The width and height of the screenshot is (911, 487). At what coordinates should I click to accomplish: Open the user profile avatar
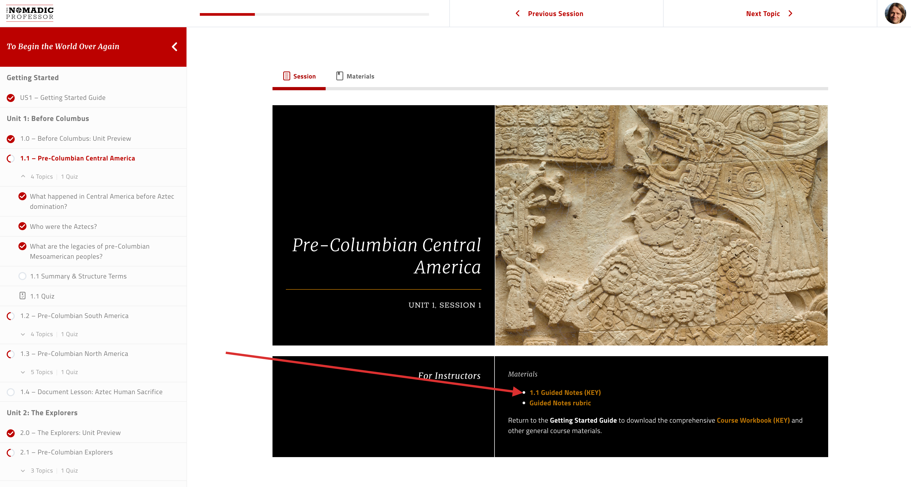point(895,13)
